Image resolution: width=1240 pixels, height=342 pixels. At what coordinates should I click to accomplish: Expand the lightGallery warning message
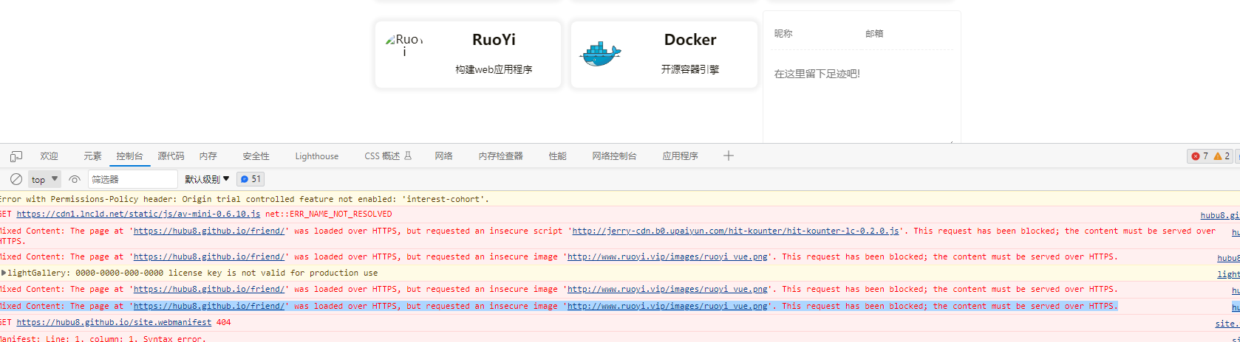coord(4,273)
